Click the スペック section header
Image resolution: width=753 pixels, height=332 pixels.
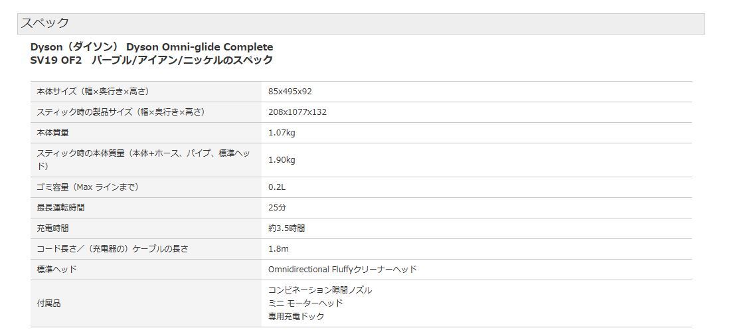[x=44, y=23]
